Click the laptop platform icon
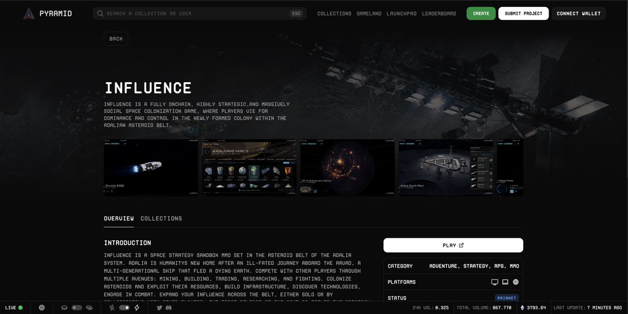 [505, 282]
